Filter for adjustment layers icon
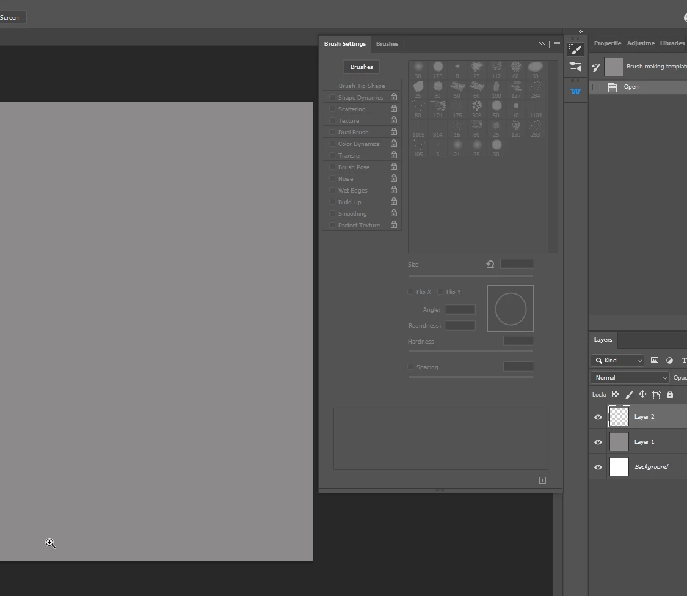This screenshot has width=687, height=596. point(669,360)
